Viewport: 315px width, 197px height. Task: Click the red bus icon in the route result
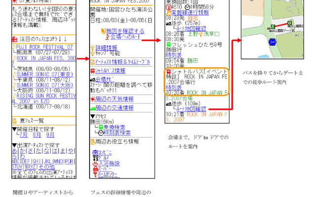pyautogui.click(x=168, y=71)
